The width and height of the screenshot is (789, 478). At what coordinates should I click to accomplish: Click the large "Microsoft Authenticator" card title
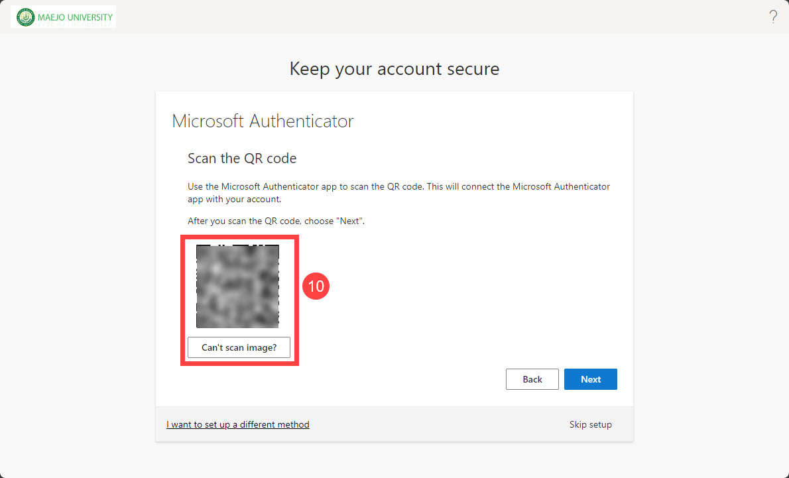[263, 121]
